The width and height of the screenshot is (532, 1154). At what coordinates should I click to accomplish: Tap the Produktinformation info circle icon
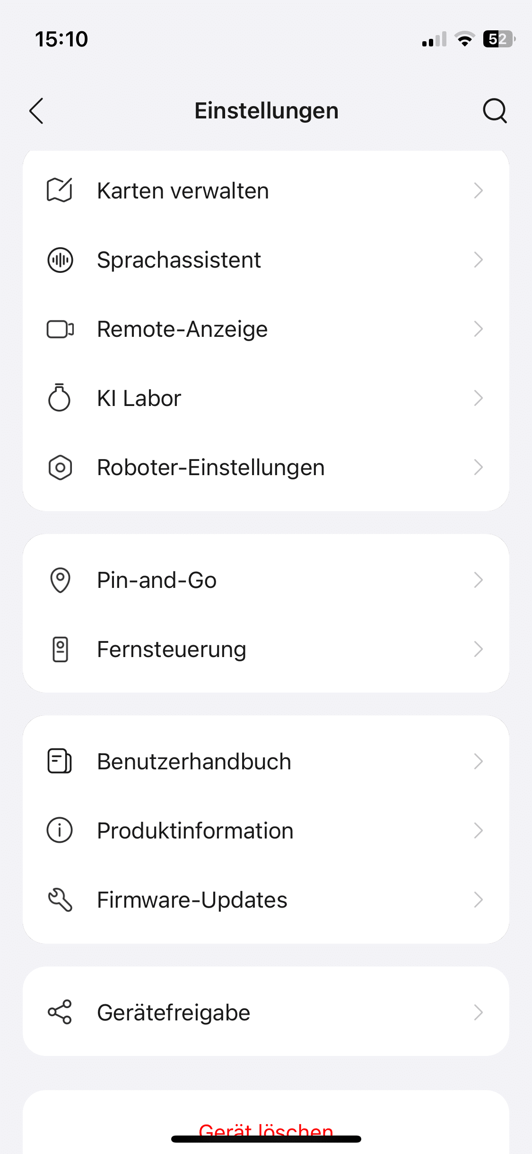[x=60, y=830]
